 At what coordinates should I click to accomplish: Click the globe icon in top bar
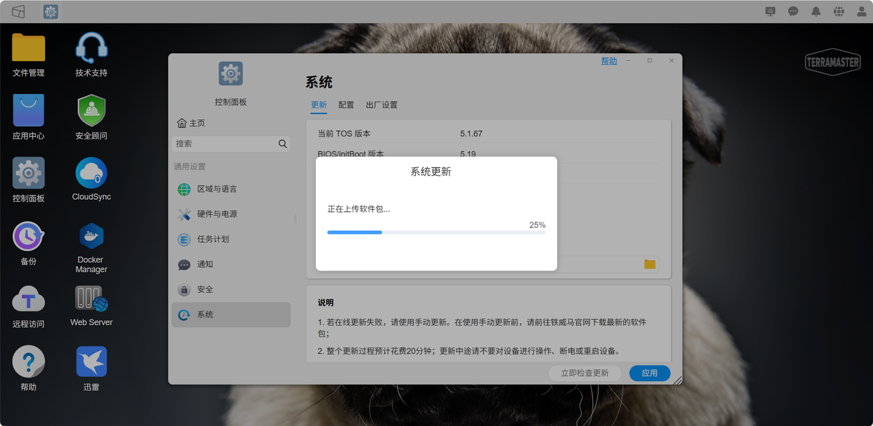(839, 12)
